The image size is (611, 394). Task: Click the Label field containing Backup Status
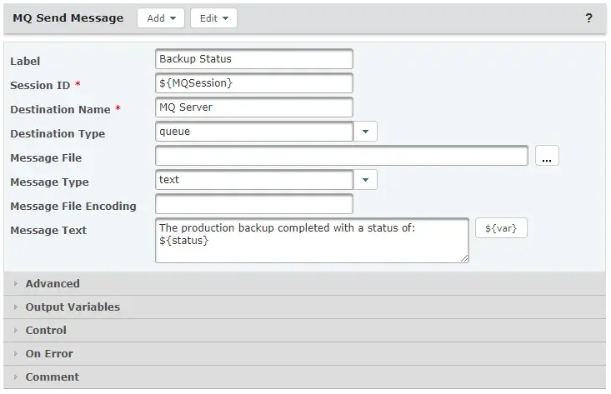tap(254, 60)
